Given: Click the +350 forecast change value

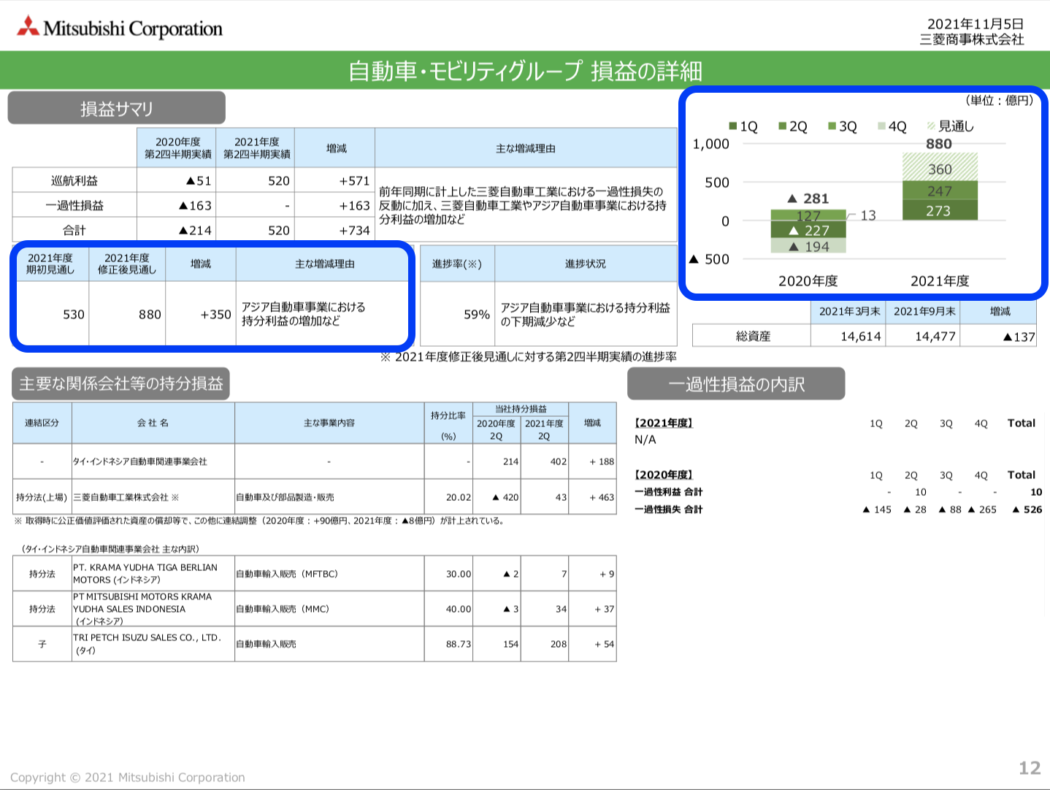Looking at the screenshot, I should [215, 315].
